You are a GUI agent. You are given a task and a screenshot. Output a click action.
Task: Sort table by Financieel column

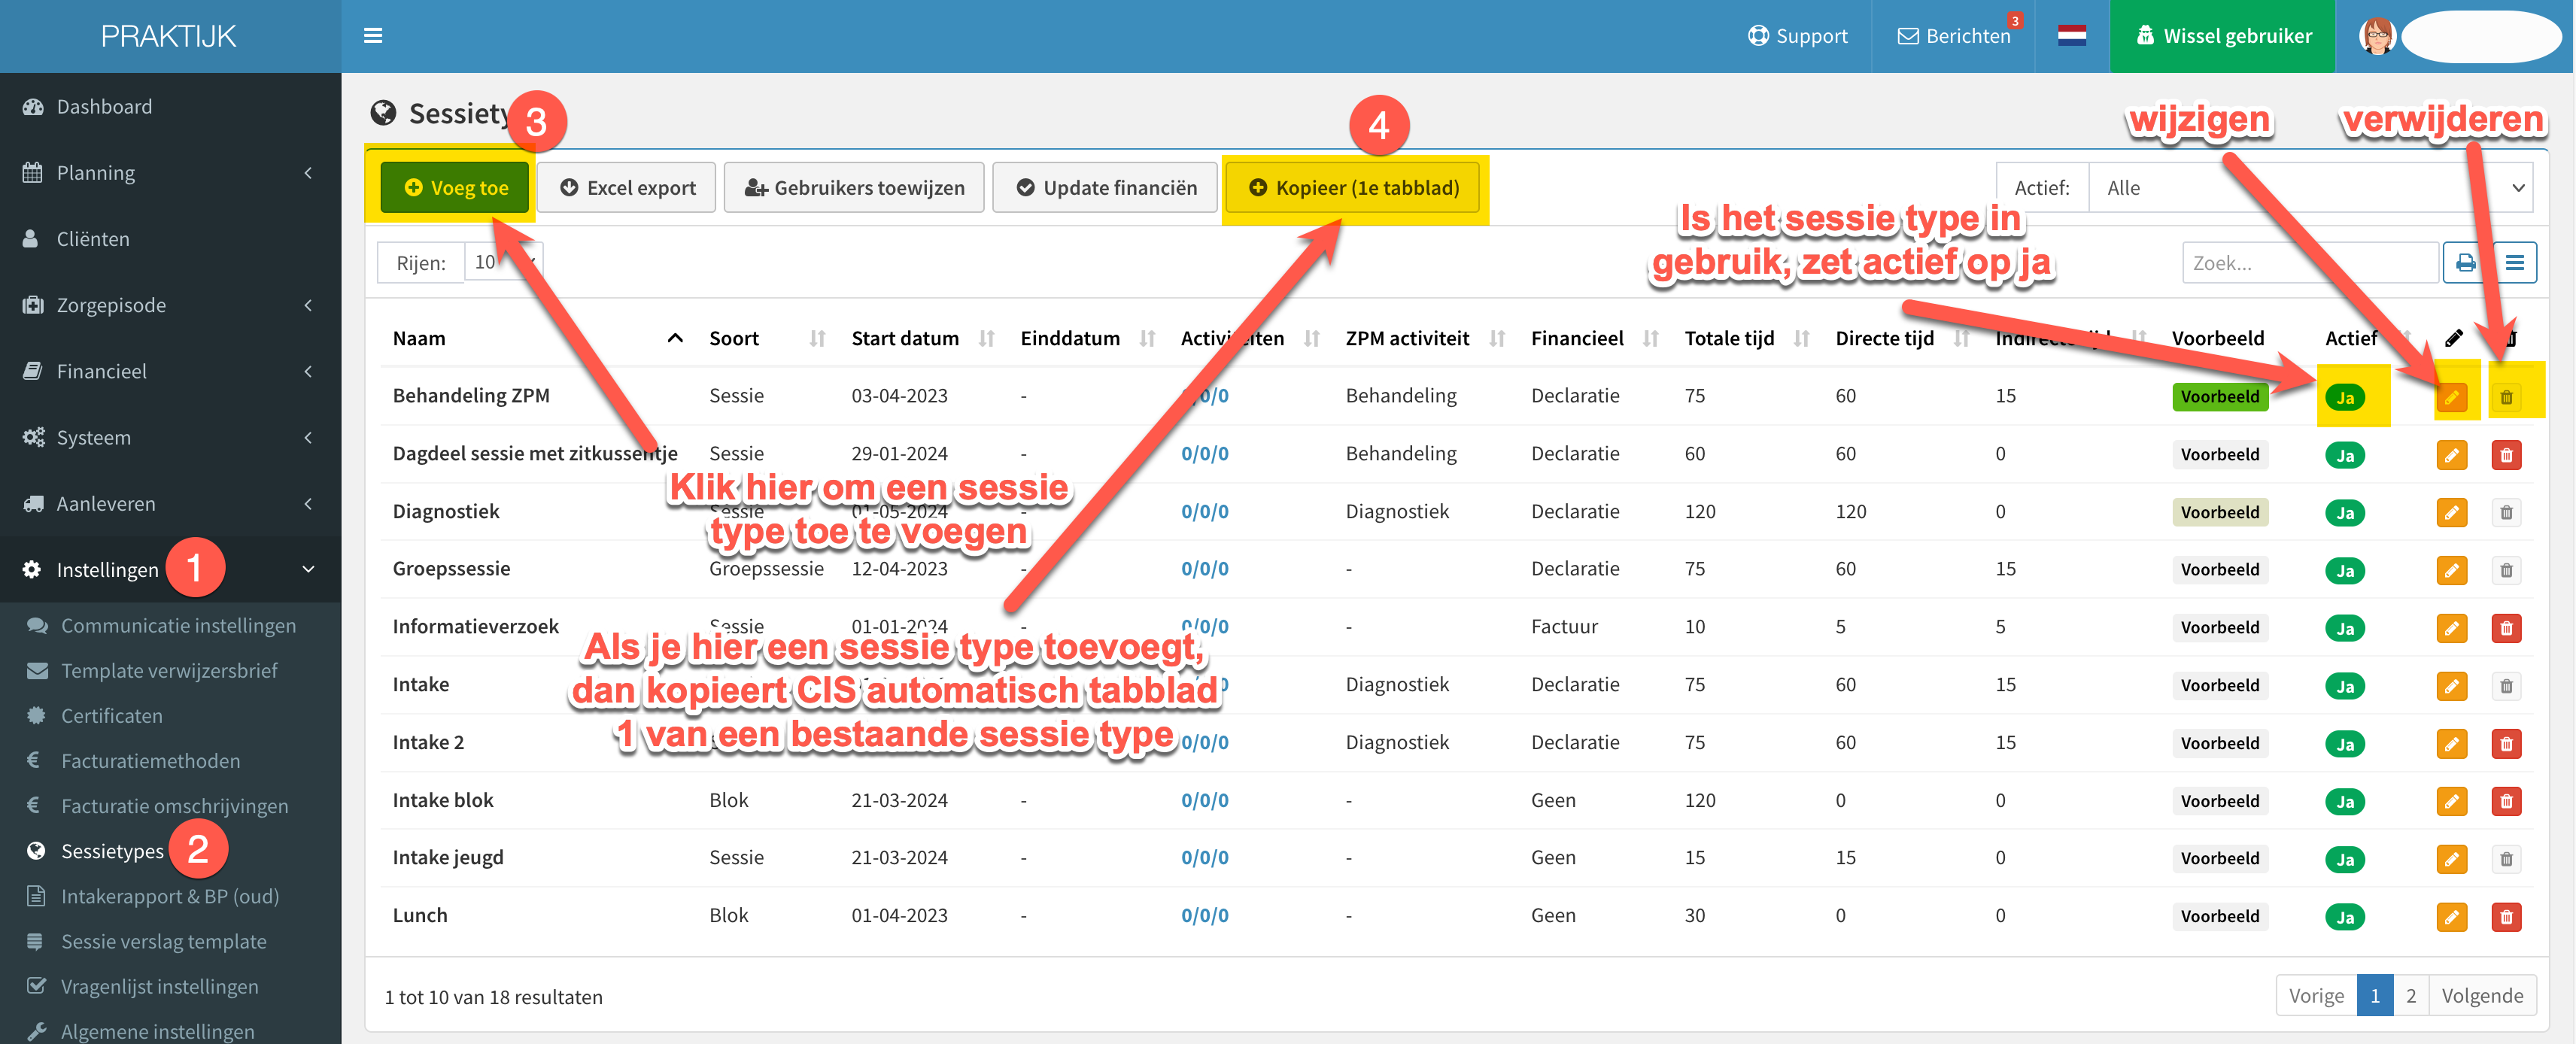pyautogui.click(x=1594, y=338)
